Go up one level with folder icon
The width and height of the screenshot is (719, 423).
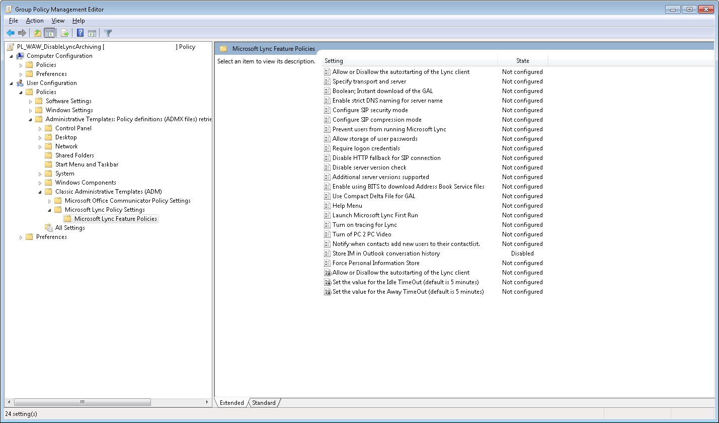[37, 33]
